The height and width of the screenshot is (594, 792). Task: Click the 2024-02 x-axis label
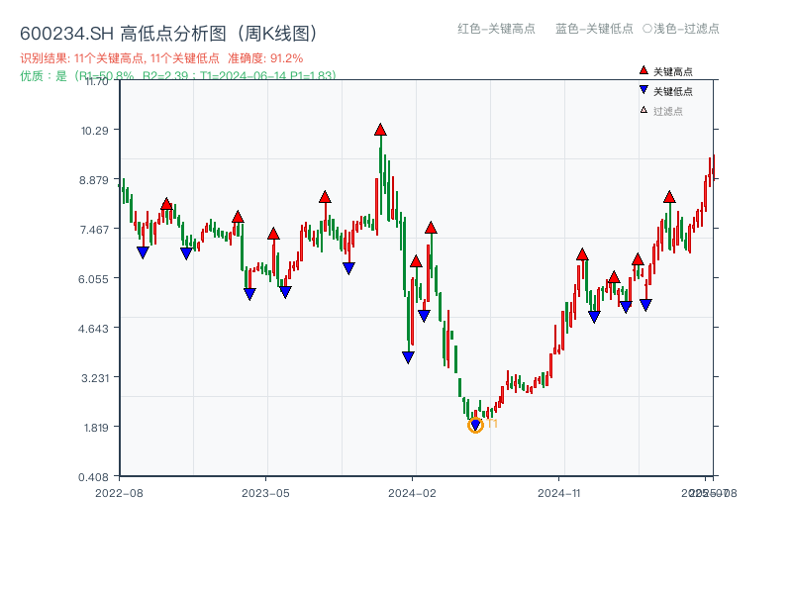point(412,493)
